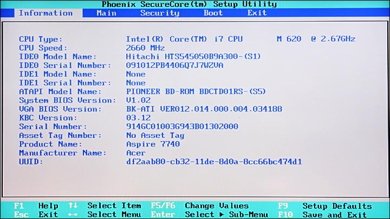390x219 pixels.
Task: Click the Serial Number label
Action: coord(53,127)
